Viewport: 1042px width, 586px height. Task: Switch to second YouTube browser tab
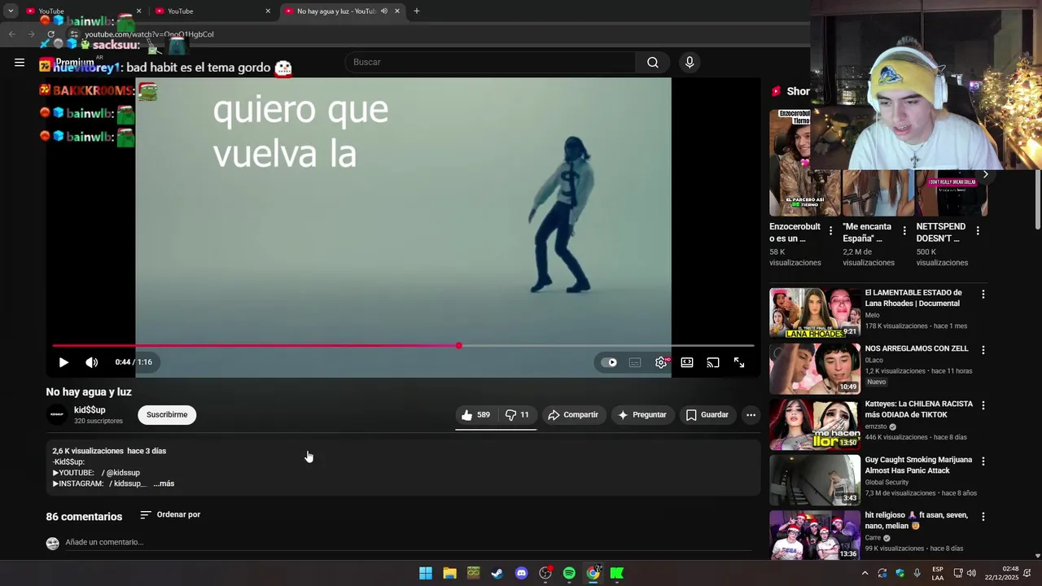click(212, 11)
